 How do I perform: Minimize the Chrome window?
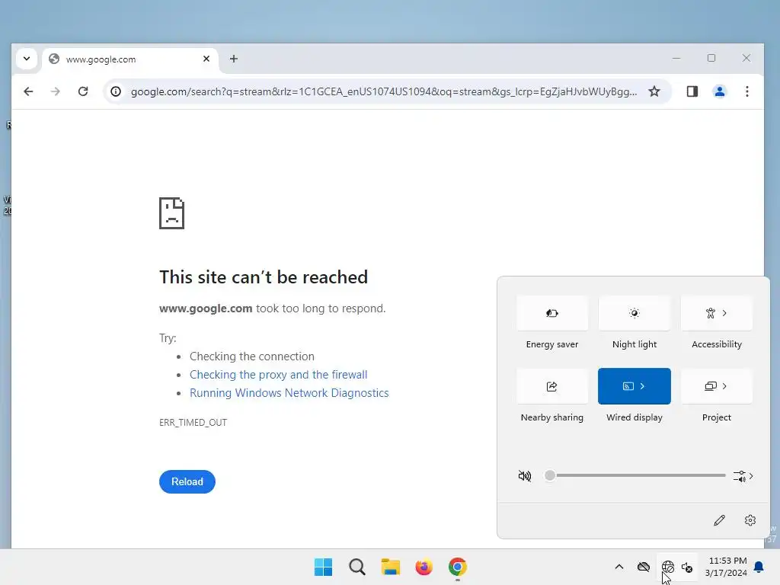[676, 58]
